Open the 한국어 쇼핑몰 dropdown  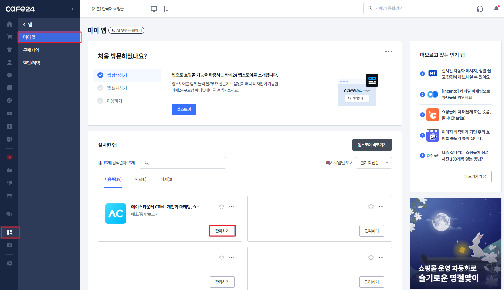pos(115,9)
